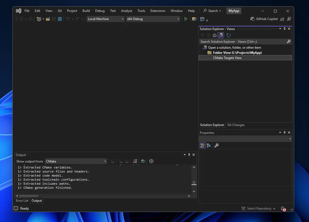Click the Open File folder icon in the toolbar
The image size is (309, 222).
48,19
